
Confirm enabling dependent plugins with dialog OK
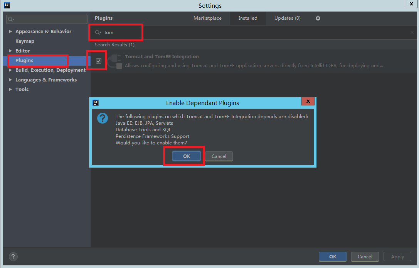[x=187, y=156]
